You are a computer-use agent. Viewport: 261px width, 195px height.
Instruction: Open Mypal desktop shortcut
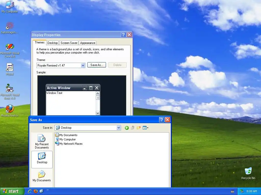[x=10, y=69]
